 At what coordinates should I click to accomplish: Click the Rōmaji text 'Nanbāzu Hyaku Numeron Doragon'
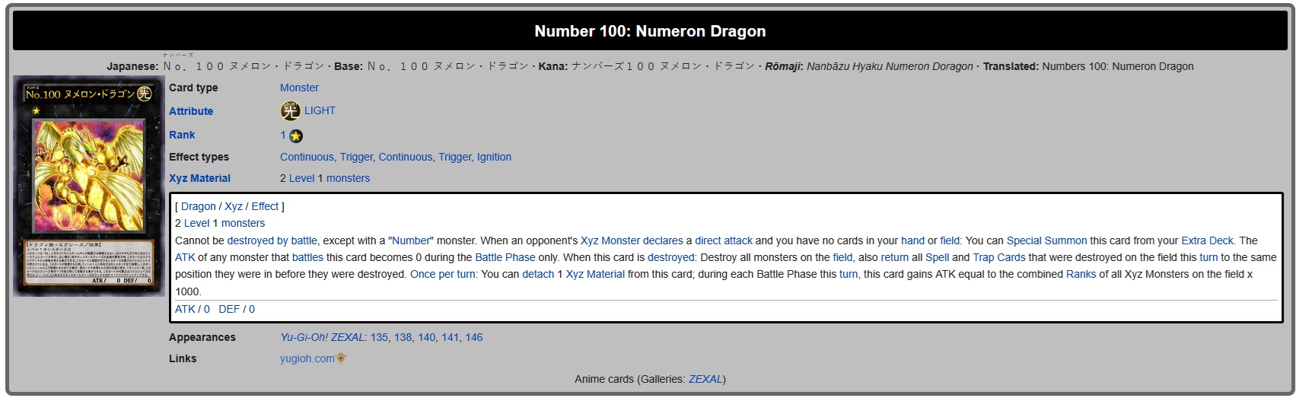[x=890, y=66]
